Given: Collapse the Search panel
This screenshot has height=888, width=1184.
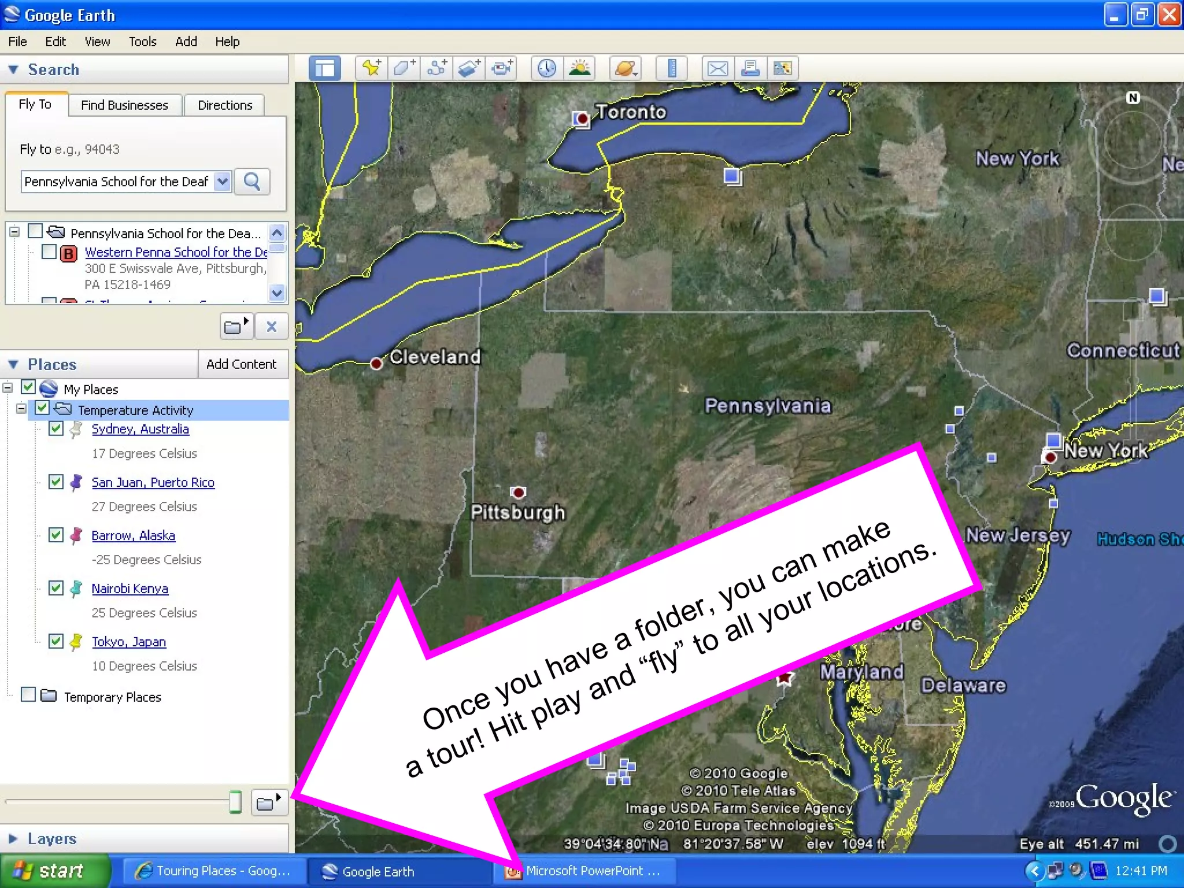Looking at the screenshot, I should point(13,69).
